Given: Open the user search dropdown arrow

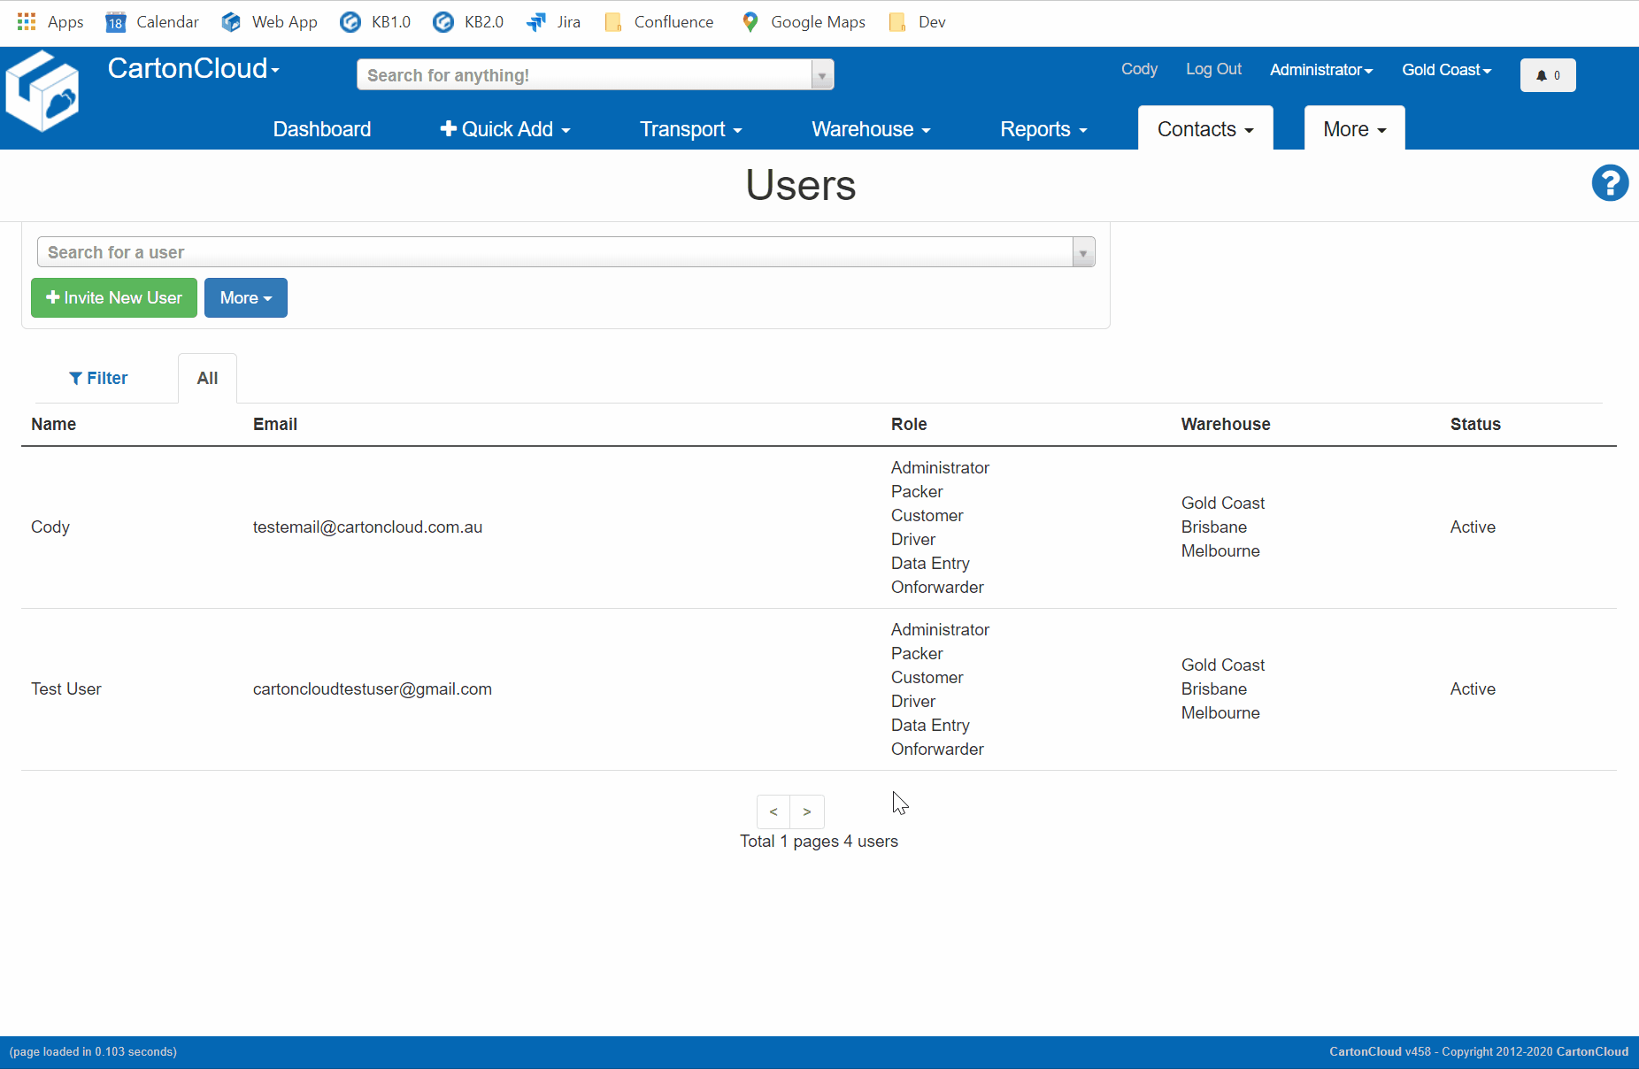Looking at the screenshot, I should (x=1082, y=253).
